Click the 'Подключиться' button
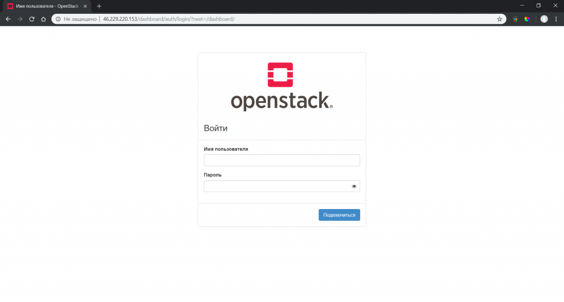Screen dimensions: 564x302 339,215
